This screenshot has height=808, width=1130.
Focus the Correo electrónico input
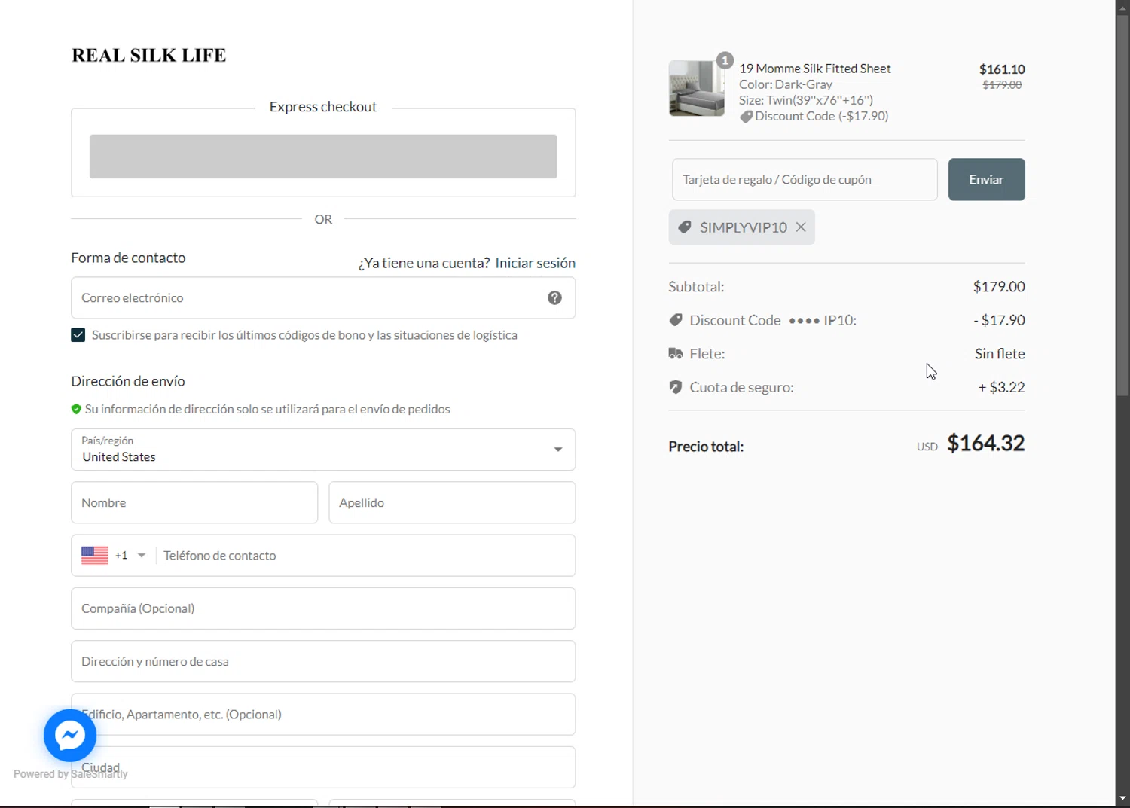[x=323, y=297]
